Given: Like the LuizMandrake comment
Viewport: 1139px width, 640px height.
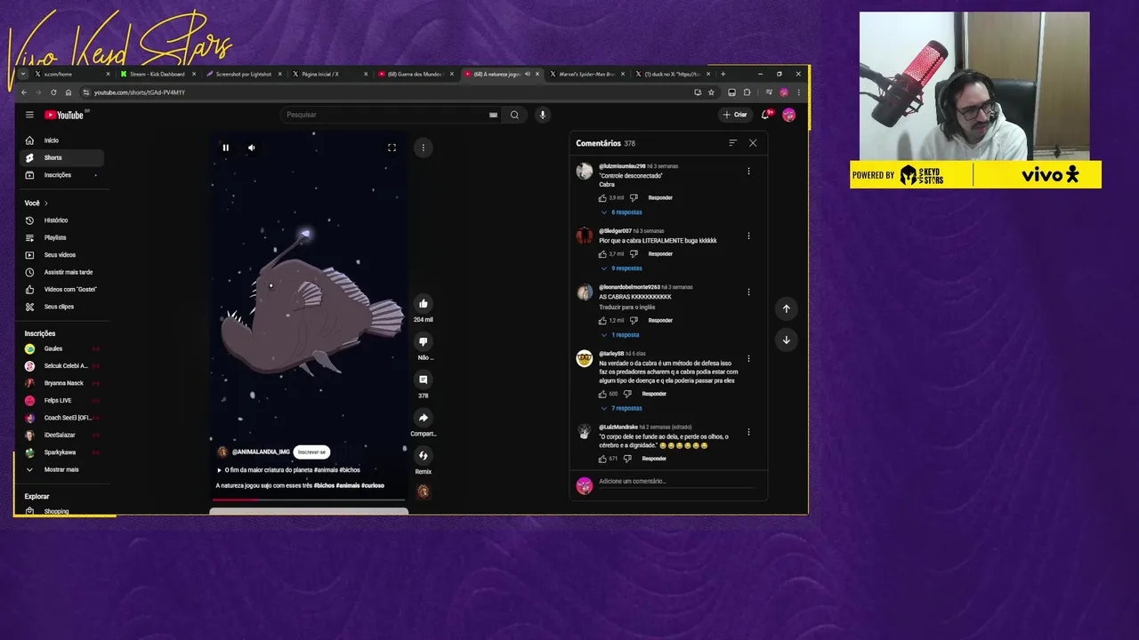Looking at the screenshot, I should click(602, 459).
